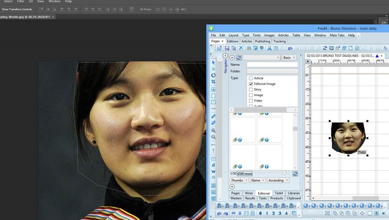Viewport: 389px width, 220px height.
Task: Open the Ascending sort order dropdown
Action: [x=278, y=180]
